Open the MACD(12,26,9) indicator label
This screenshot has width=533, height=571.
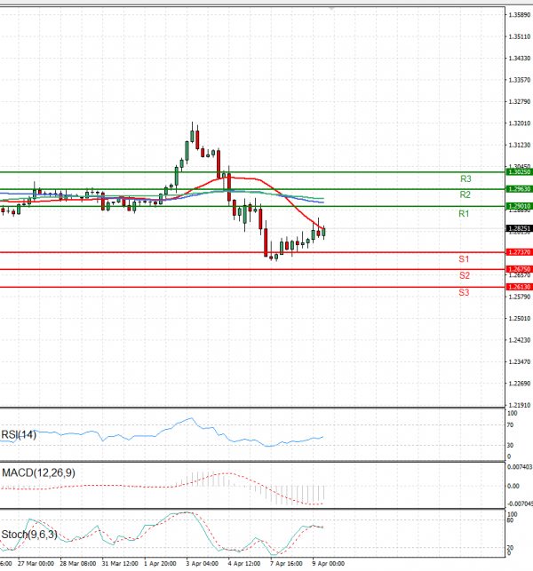tap(38, 472)
